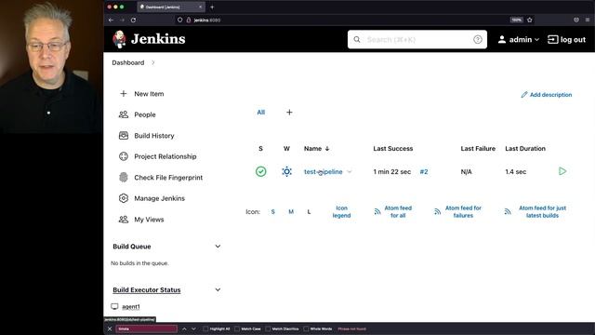
Task: Click the My Views icon
Action: click(124, 220)
